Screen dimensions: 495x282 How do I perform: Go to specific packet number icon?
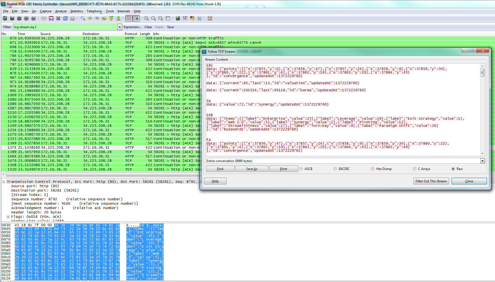click(104, 18)
